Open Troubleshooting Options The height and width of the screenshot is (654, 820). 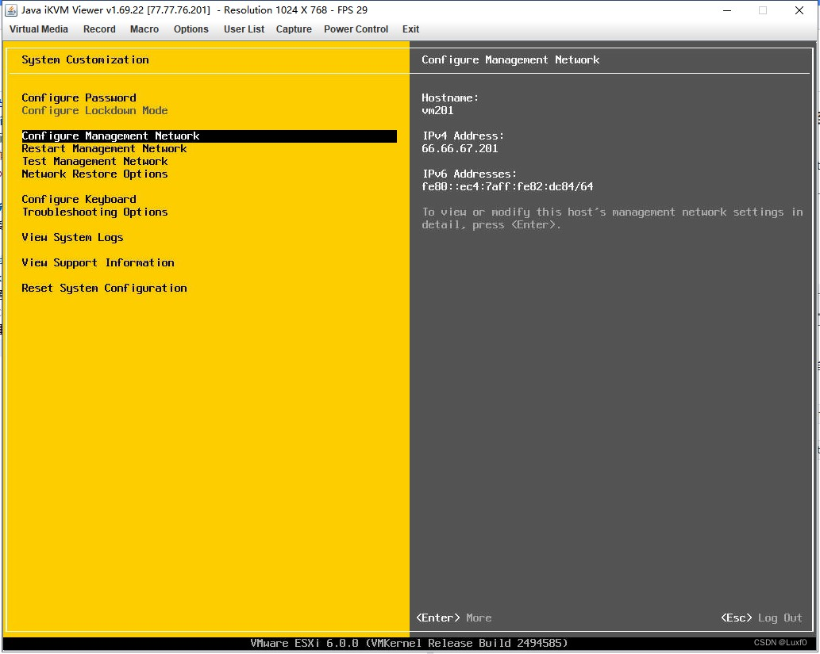[94, 212]
